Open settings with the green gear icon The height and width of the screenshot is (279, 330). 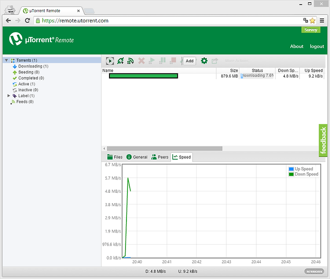tap(204, 61)
